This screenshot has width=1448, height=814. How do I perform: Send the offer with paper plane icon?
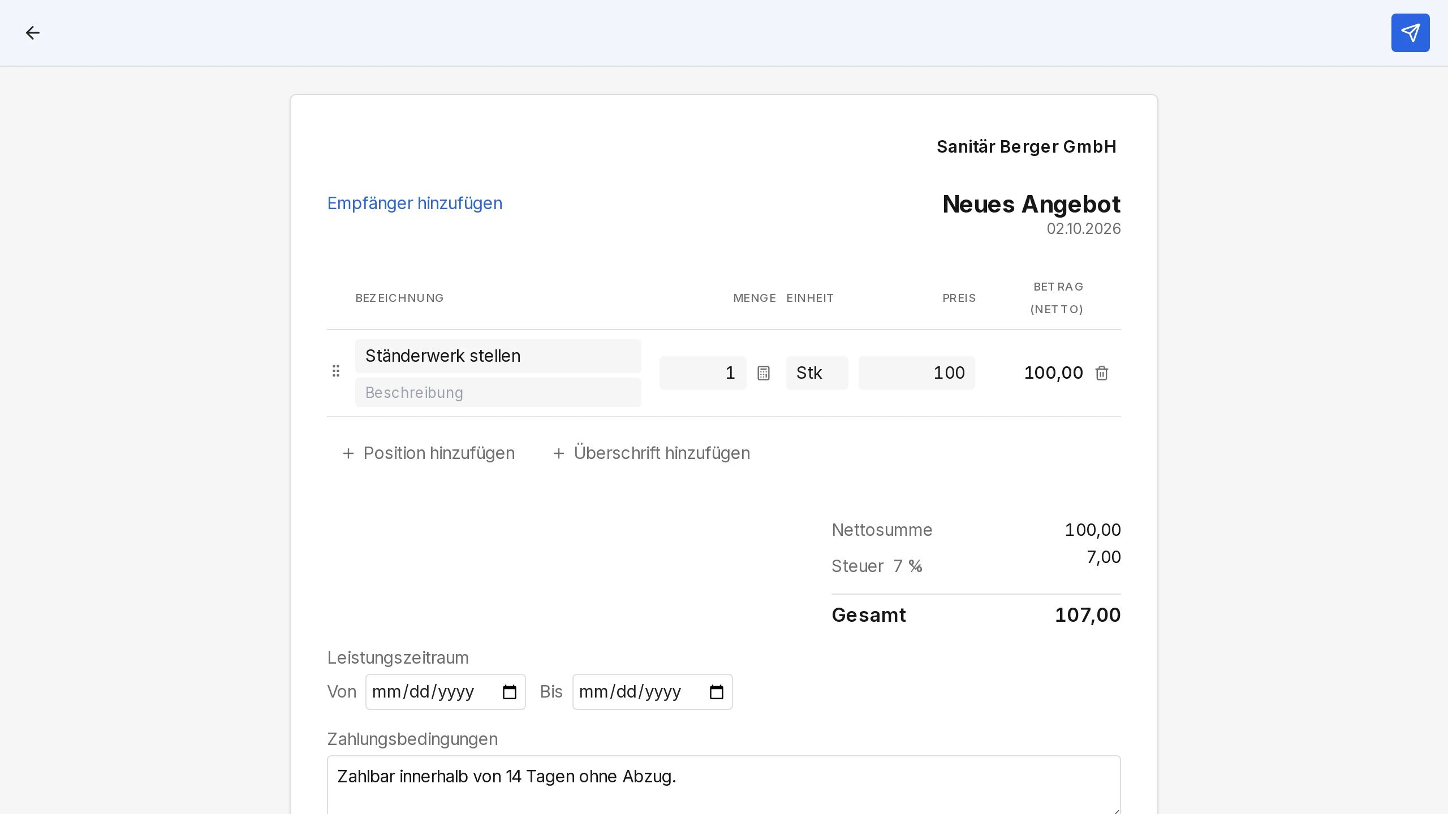tap(1410, 33)
